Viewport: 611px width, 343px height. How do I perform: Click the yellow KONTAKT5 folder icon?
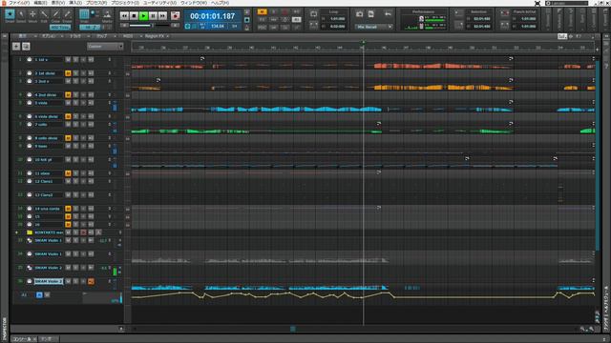pos(30,232)
